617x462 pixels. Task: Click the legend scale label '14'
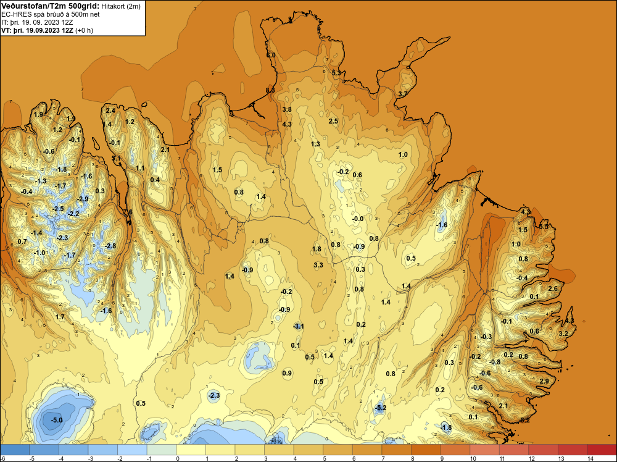pyautogui.click(x=590, y=458)
